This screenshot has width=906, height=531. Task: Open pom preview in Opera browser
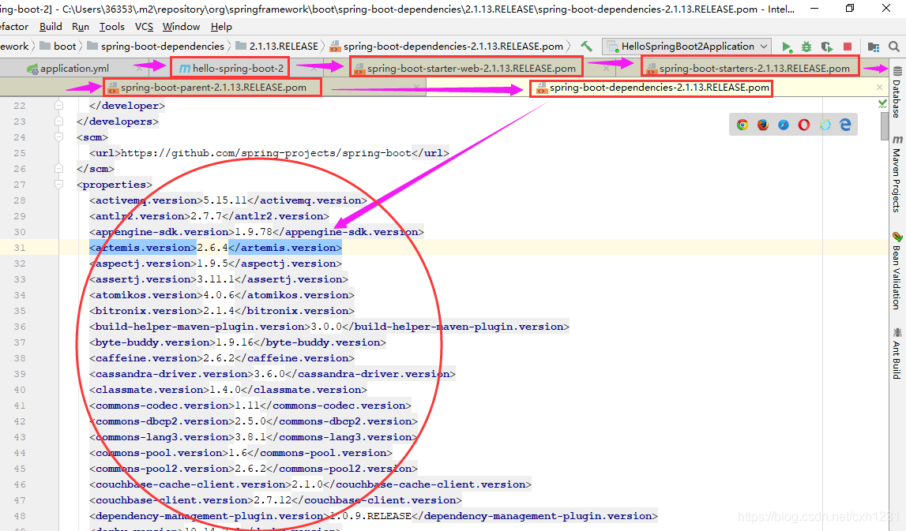pyautogui.click(x=804, y=125)
